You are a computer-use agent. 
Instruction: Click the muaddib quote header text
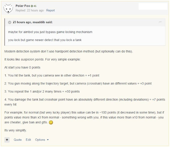point(33,22)
